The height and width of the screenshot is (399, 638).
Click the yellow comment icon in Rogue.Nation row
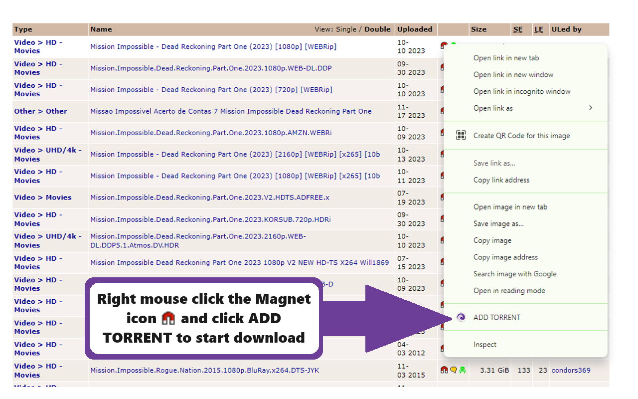454,370
